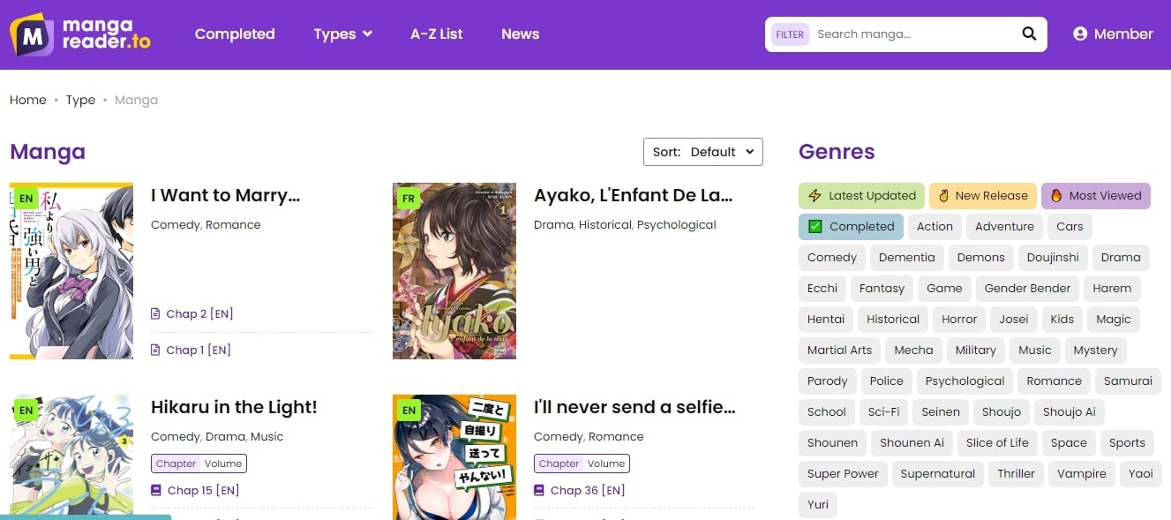Click the EN badge on Hikaru in the Light cover
The image size is (1171, 520).
[26, 411]
